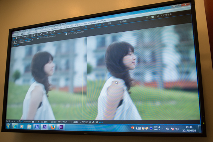This screenshot has height=142, width=213.
Task: Click the After Effects taskbar icon
Action: (44, 127)
